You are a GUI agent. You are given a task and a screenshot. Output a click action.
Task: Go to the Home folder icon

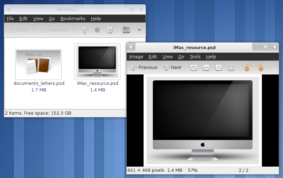coord(126,30)
